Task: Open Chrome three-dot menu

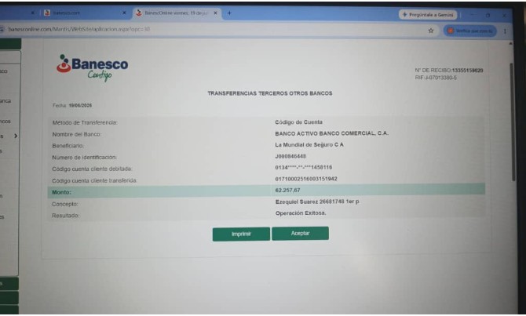Action: tap(505, 31)
